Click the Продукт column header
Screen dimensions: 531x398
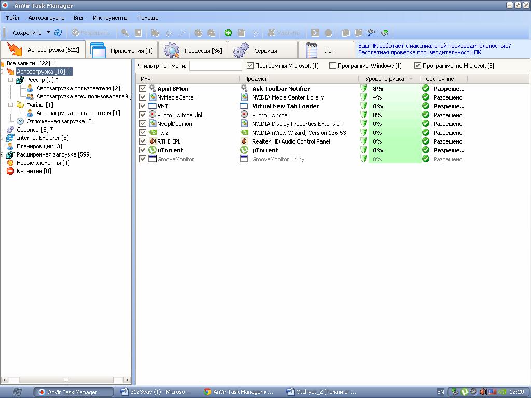(x=299, y=79)
